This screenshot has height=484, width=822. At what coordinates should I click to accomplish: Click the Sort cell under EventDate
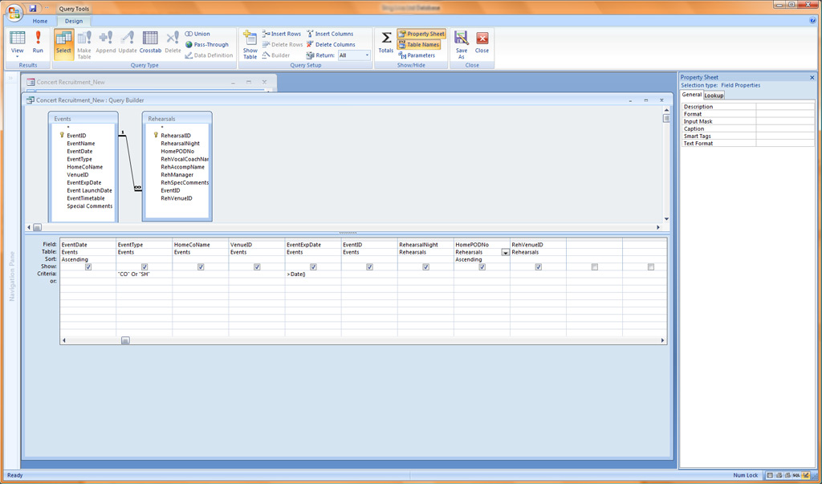point(88,259)
